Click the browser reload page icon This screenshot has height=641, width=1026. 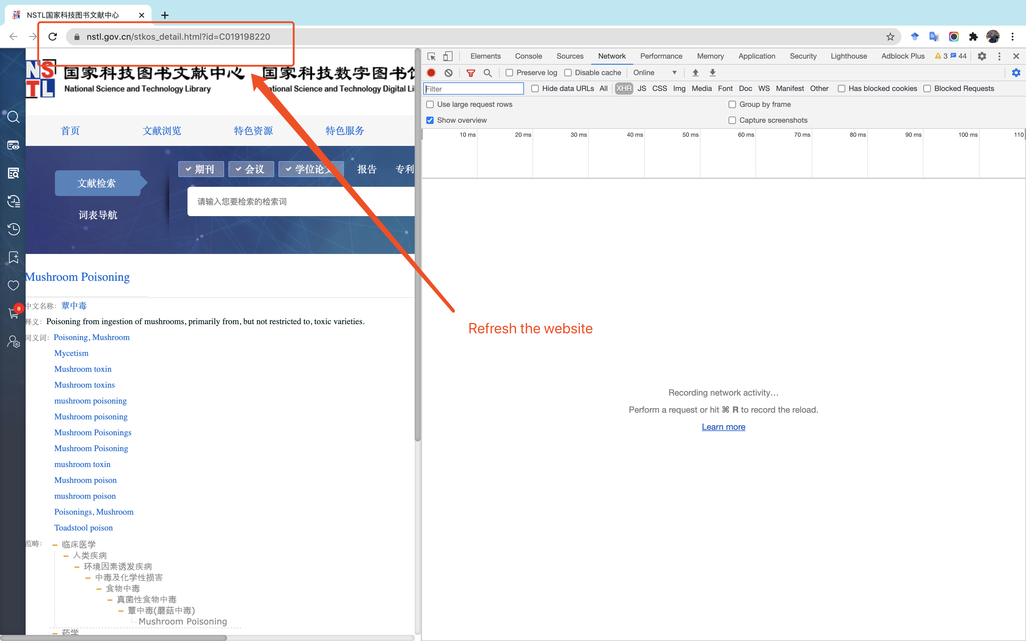click(53, 37)
